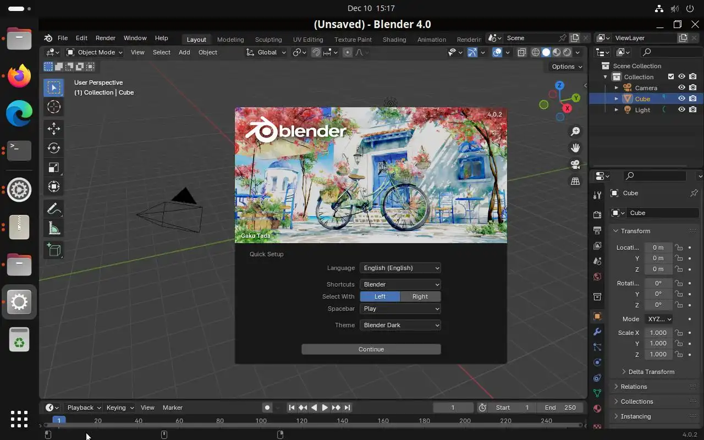This screenshot has height=440, width=704.
Task: Open the Particles properties tab
Action: (x=597, y=347)
